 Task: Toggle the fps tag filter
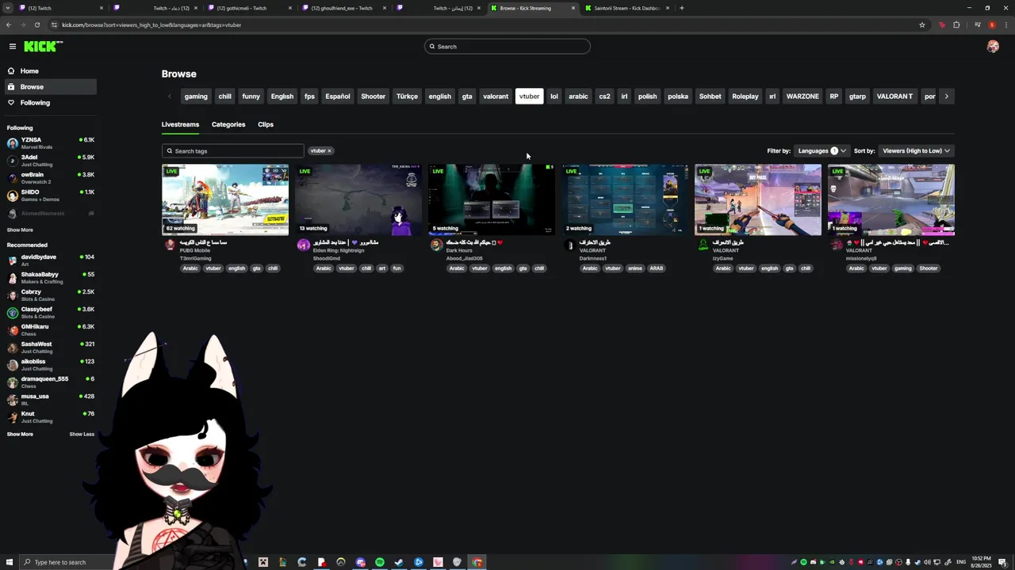[309, 97]
